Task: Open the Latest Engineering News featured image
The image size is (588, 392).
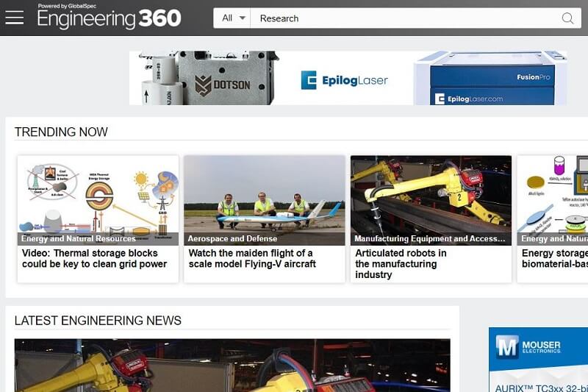Action: tap(232, 366)
